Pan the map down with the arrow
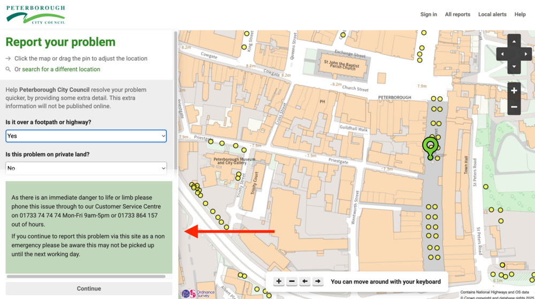Viewport: 535px width, 299px height. point(514,67)
